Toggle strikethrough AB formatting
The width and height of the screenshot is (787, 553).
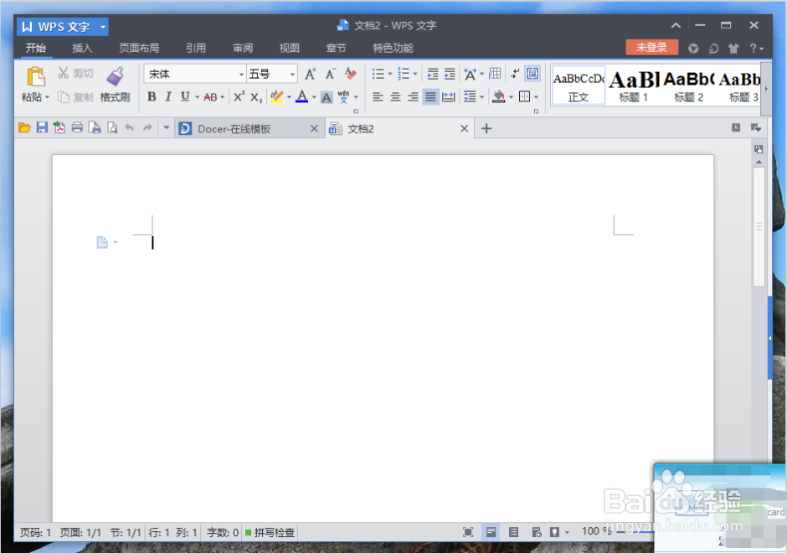[210, 97]
